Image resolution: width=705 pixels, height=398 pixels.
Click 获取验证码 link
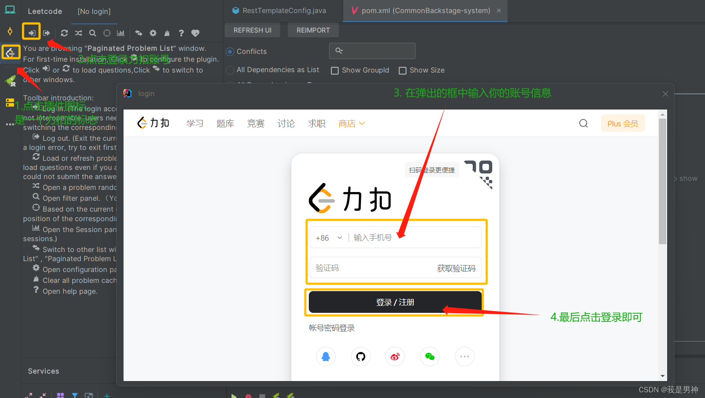click(456, 269)
